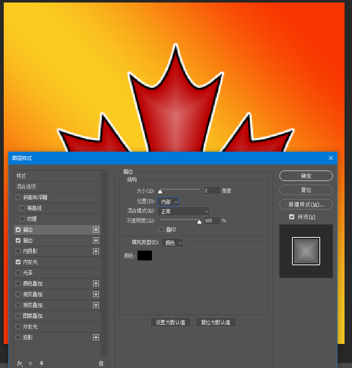
Task: Click the 大小 size slider handle
Action: coord(160,191)
